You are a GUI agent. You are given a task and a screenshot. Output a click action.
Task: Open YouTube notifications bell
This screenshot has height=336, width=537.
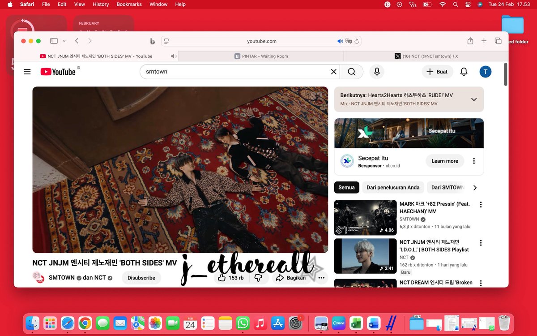coord(464,72)
